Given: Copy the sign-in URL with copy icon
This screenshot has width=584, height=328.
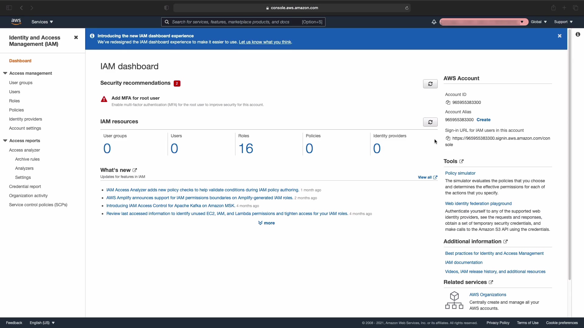Looking at the screenshot, I should (448, 138).
